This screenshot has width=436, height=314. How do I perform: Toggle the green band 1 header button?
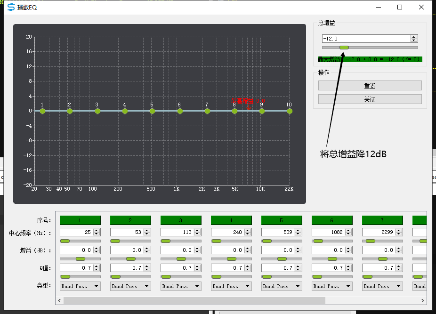tap(80, 220)
